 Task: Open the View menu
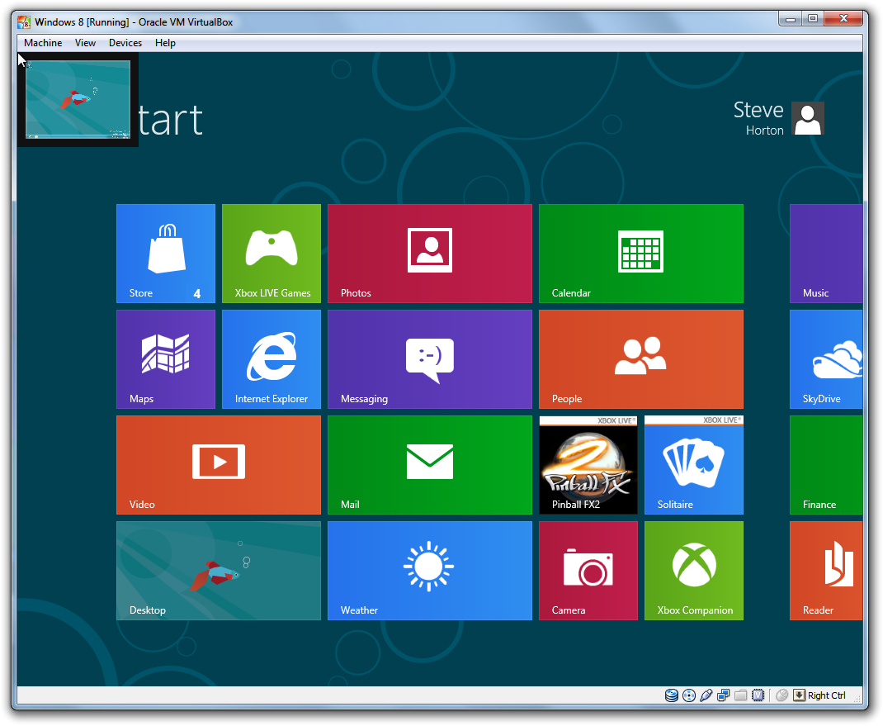(x=85, y=43)
